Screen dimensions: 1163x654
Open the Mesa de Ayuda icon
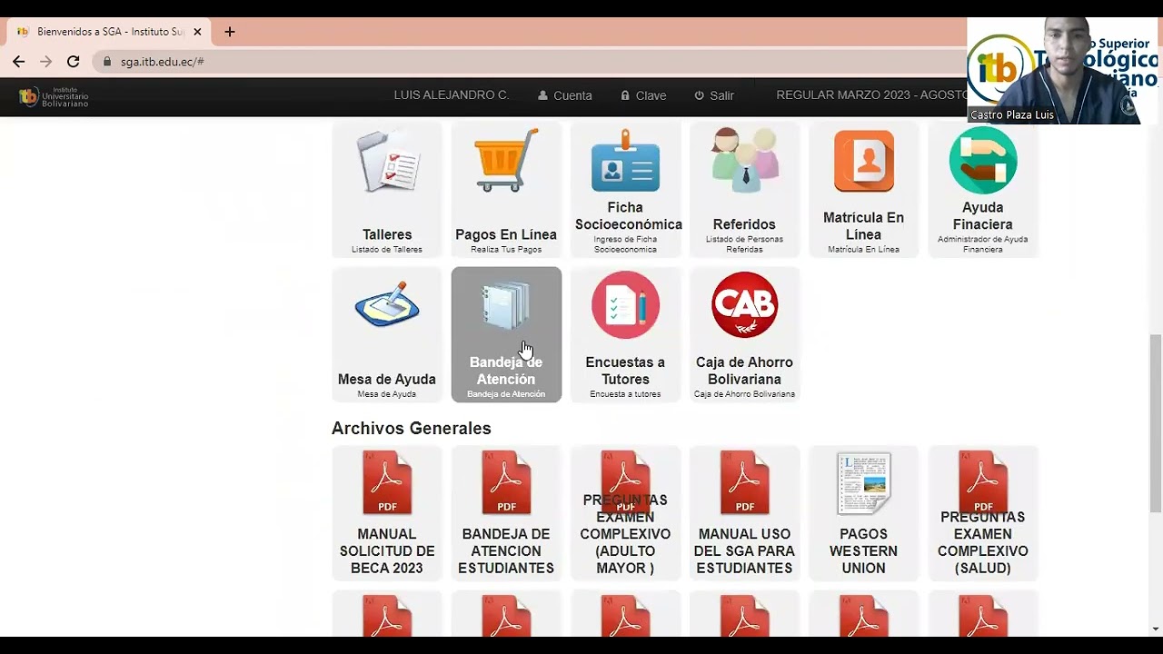click(387, 305)
